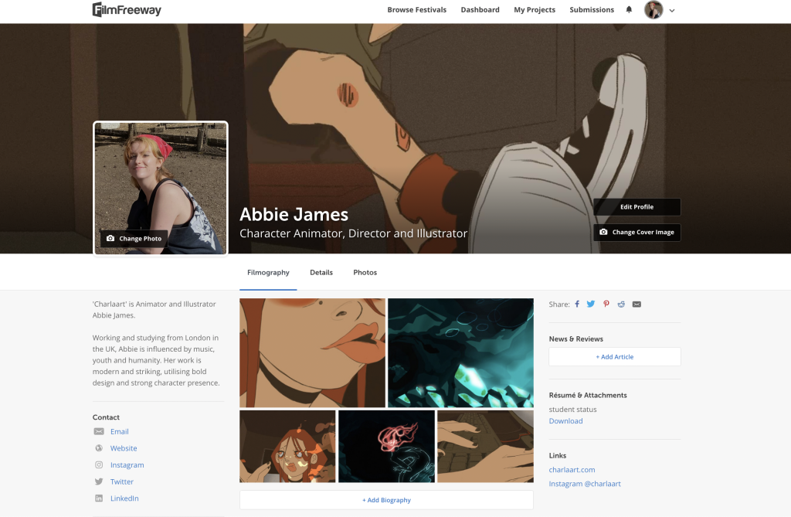This screenshot has height=517, width=791.
Task: Click the Email contact link
Action: click(x=120, y=432)
